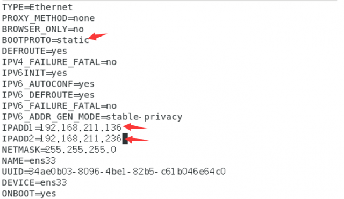This screenshot has width=344, height=199.
Task: Select the IPV4_FAILURE_FATAL=no line
Action: click(x=59, y=62)
